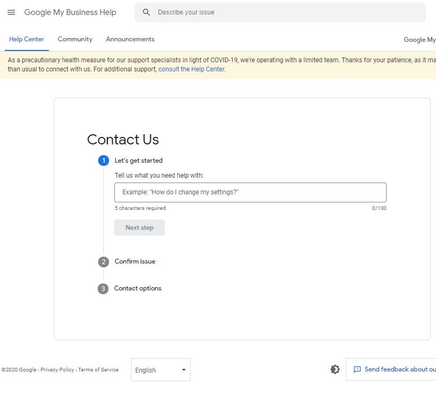Screen dimensions: 436x408
Task: Click the Next step button
Action: point(140,228)
